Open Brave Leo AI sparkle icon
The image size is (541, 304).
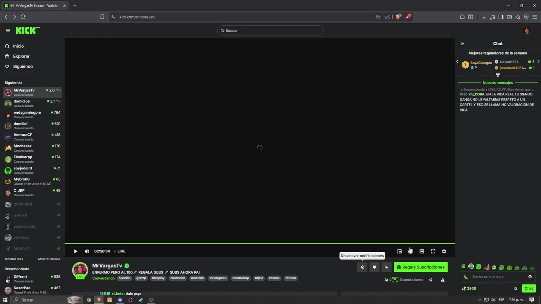click(518, 17)
